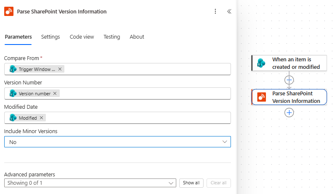Image resolution: width=334 pixels, height=194 pixels.
Task: Click the panel title Parse SharePoint Version Information
Action: pyautogui.click(x=62, y=11)
